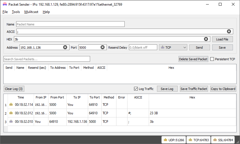Click the Packet Sender title bar app icon
Image resolution: width=240 pixels, height=144 pixels.
5,4
